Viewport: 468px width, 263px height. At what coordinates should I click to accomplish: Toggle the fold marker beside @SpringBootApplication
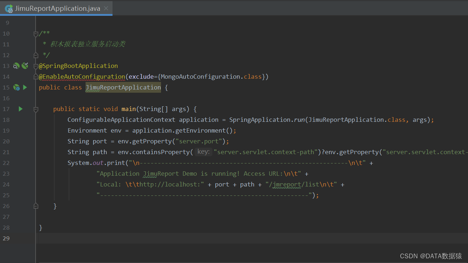36,66
